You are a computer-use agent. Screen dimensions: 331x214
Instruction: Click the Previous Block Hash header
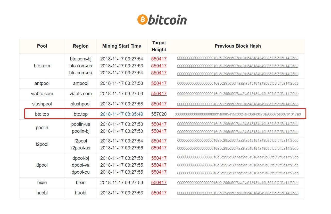click(238, 46)
